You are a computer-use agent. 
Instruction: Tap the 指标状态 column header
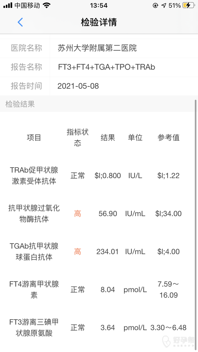coord(78,138)
